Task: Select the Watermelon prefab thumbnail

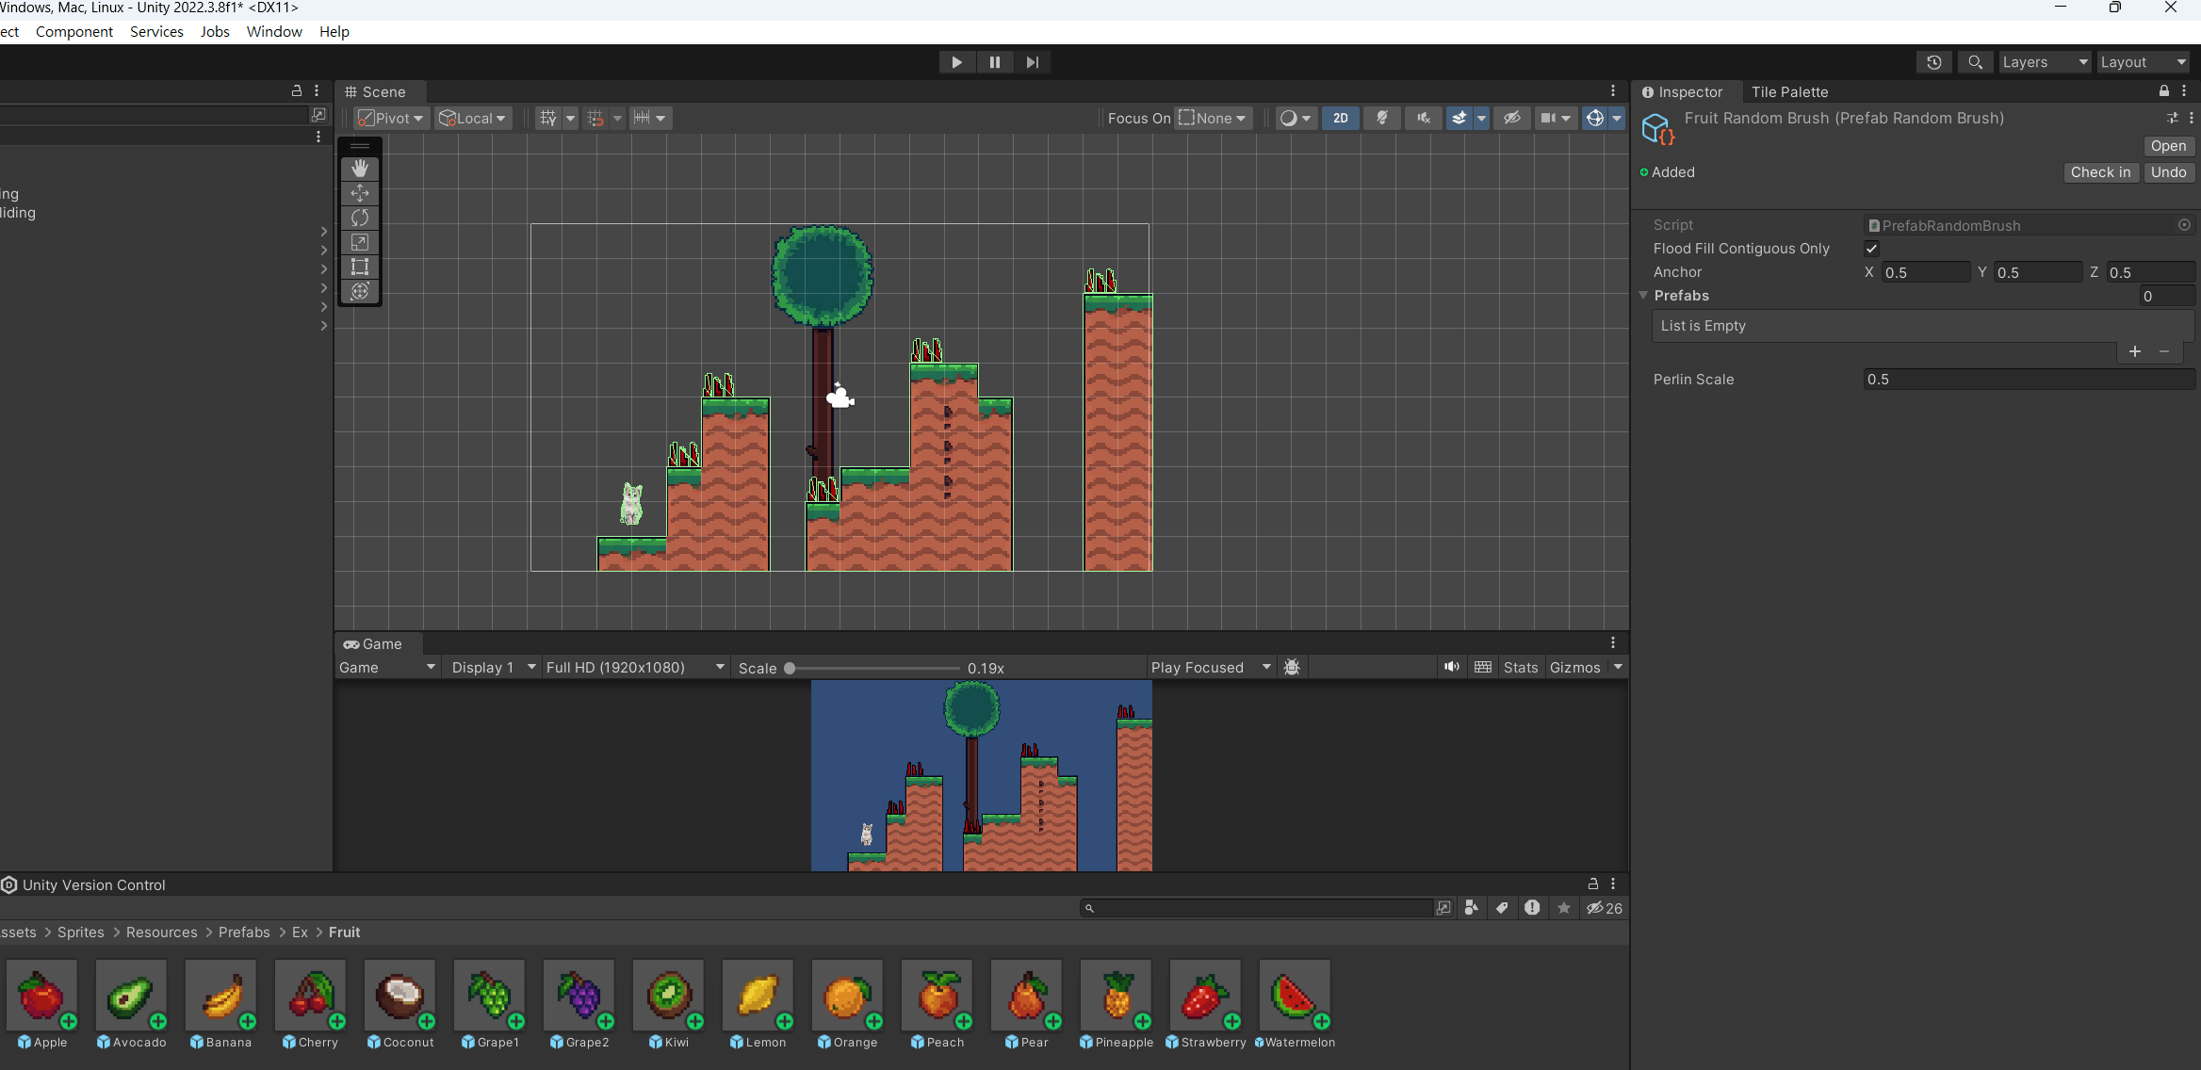Action: click(x=1294, y=996)
